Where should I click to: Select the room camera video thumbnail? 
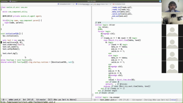click(172, 18)
